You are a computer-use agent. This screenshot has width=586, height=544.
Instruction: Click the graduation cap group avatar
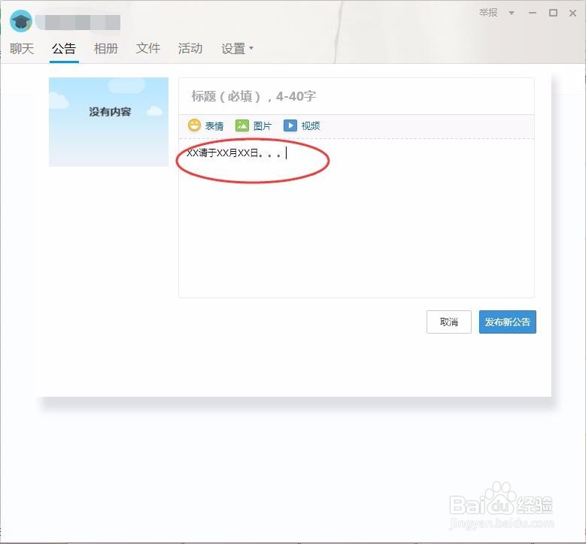tap(21, 21)
